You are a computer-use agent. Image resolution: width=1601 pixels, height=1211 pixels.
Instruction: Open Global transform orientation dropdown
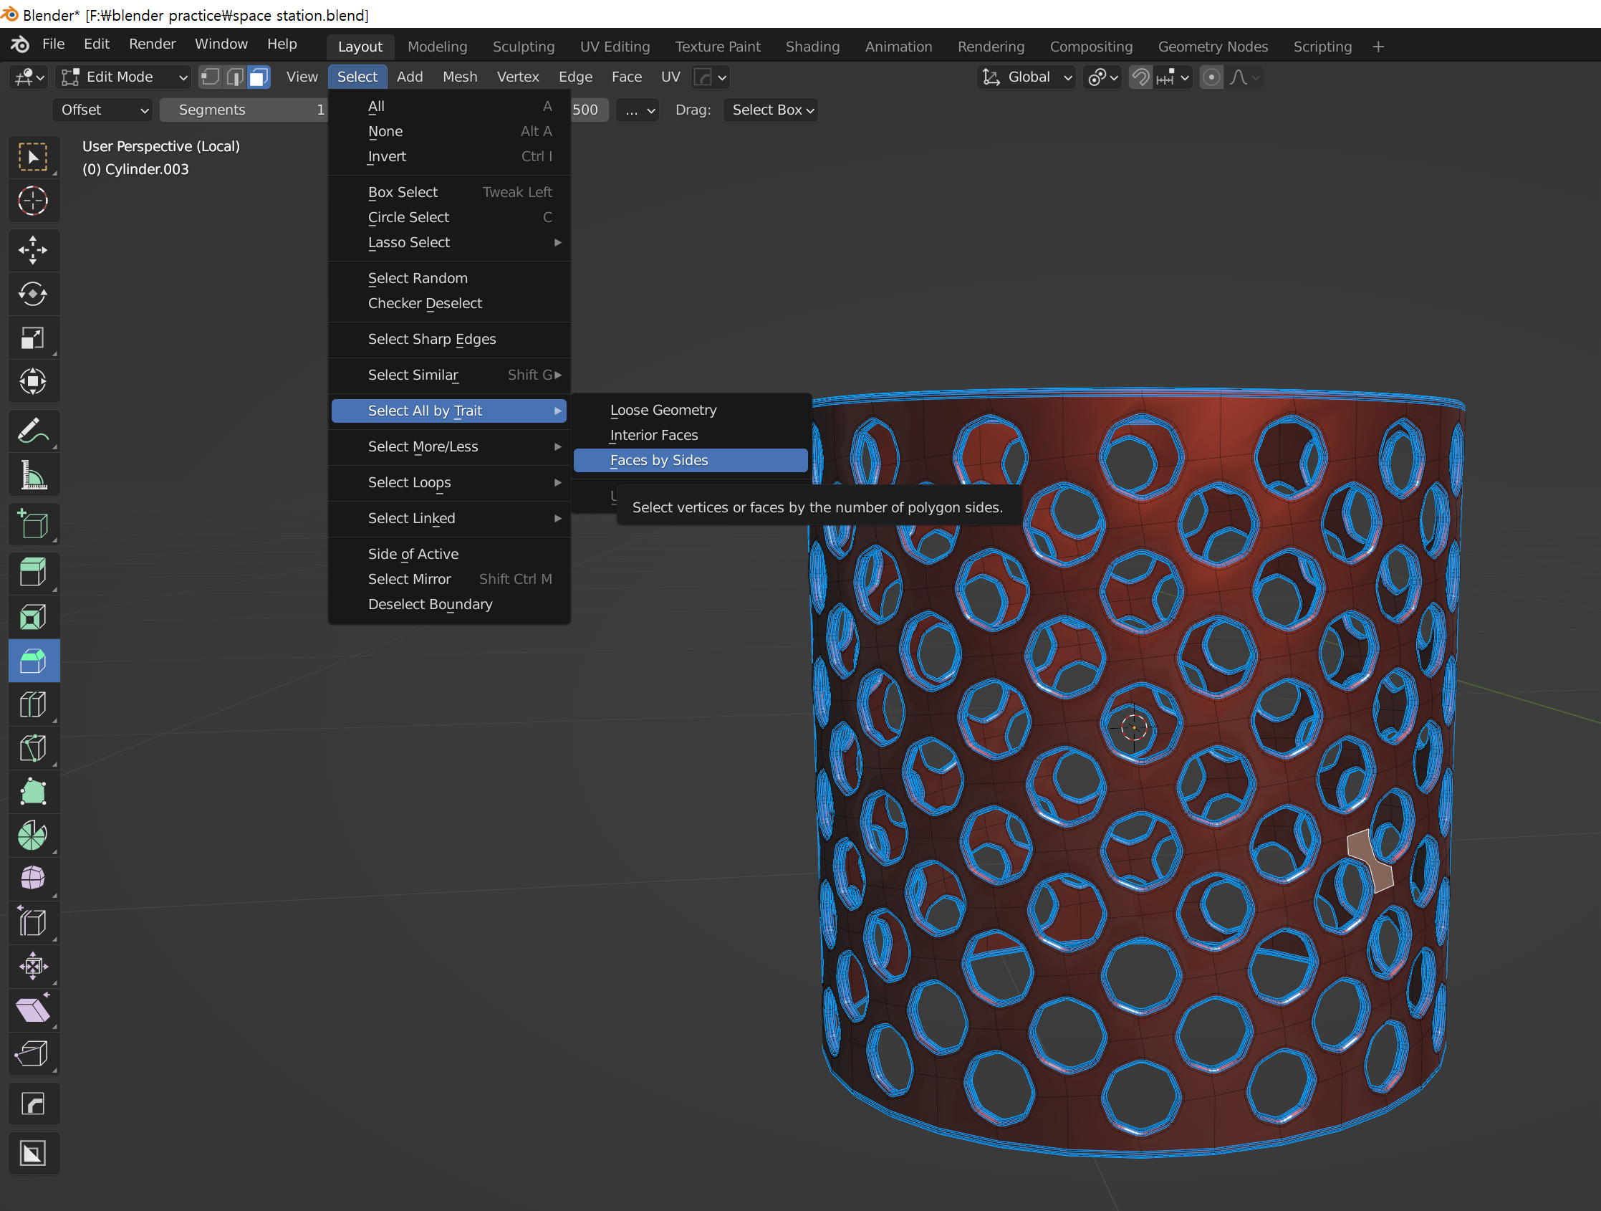1027,77
